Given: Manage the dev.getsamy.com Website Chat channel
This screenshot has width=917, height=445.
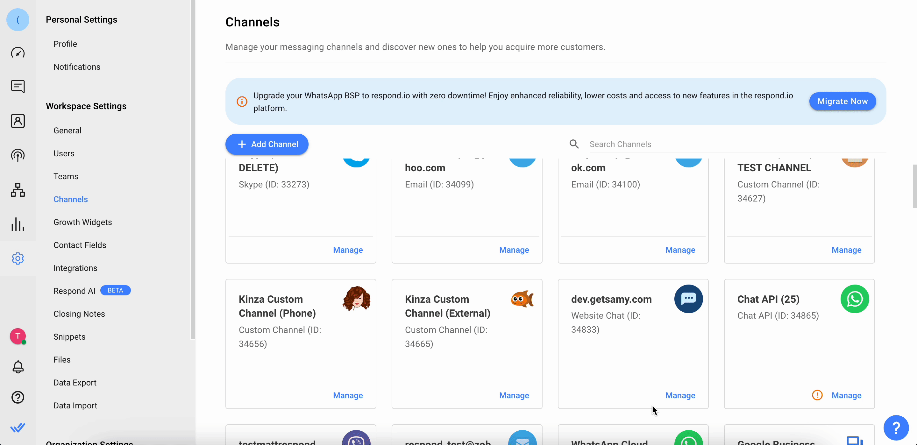Looking at the screenshot, I should point(680,395).
